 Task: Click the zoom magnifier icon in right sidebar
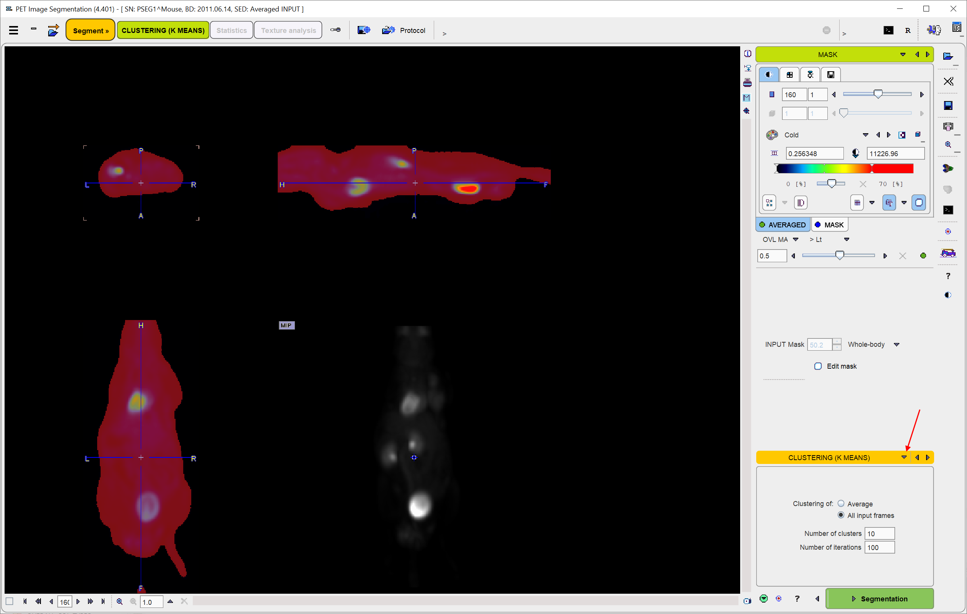click(x=948, y=144)
